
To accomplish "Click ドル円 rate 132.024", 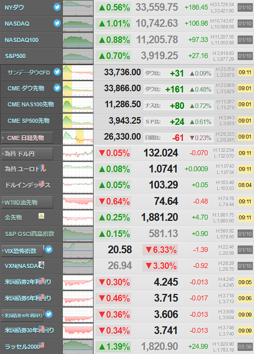I will pyautogui.click(x=161, y=153).
